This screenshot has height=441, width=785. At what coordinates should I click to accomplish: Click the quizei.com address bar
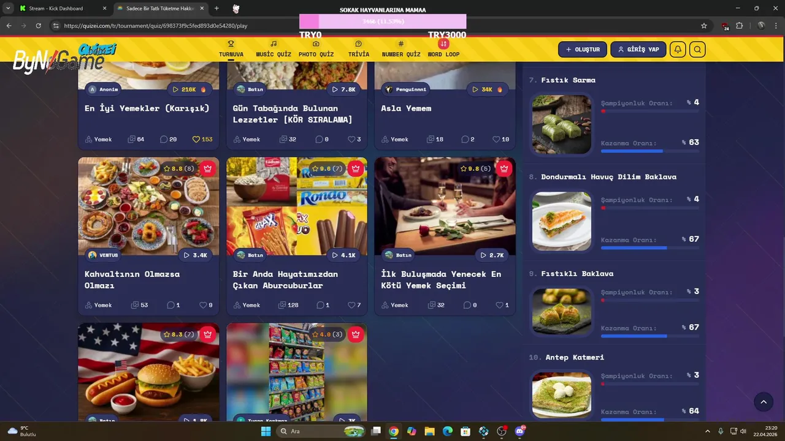tap(380, 26)
